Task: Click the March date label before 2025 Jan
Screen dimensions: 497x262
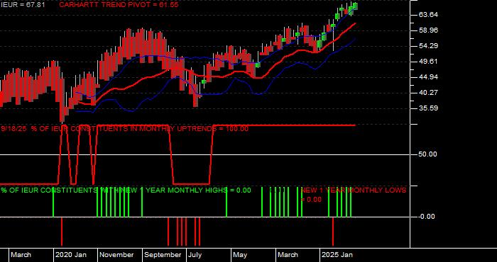Action: tap(288, 255)
